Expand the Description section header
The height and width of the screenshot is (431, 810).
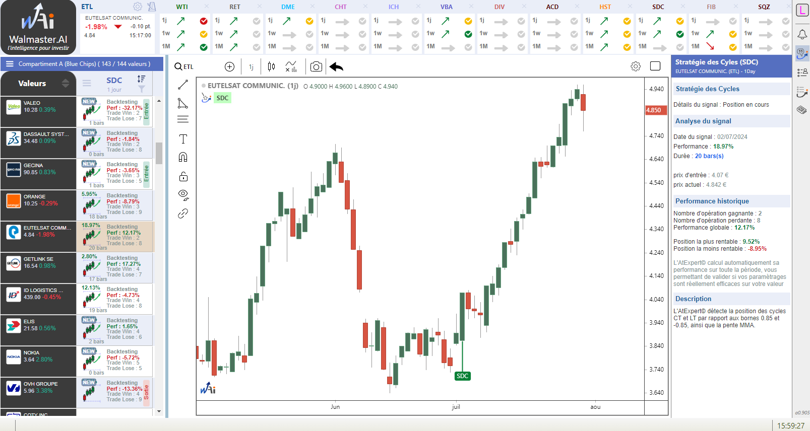[x=731, y=299]
